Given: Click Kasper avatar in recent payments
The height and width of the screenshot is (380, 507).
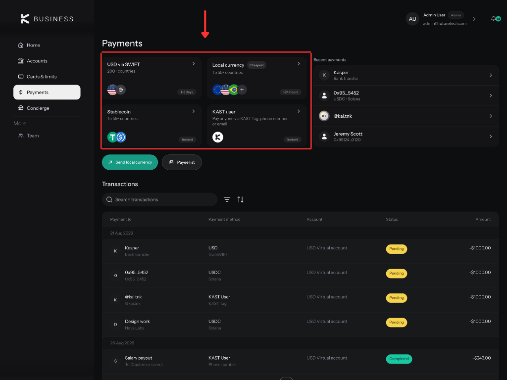Looking at the screenshot, I should click(324, 75).
